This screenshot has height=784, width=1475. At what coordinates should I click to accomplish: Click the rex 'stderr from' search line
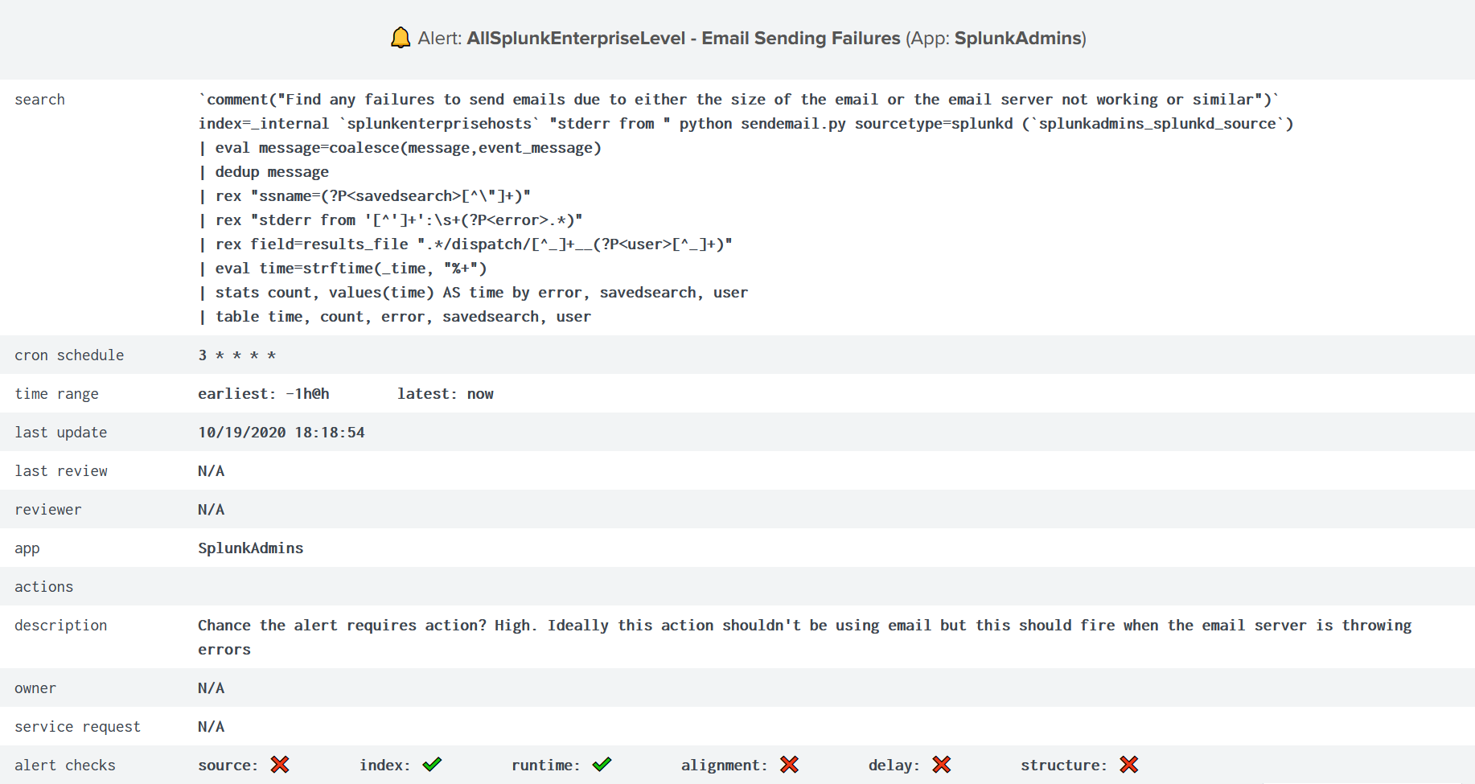pyautogui.click(x=390, y=220)
